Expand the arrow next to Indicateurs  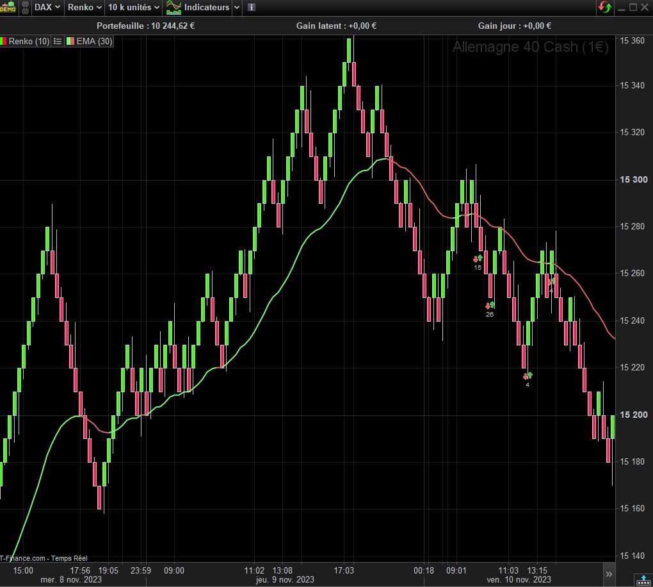tap(237, 8)
